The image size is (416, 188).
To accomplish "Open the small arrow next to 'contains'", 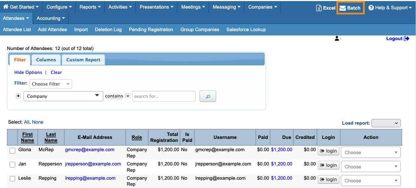I will point(127,96).
